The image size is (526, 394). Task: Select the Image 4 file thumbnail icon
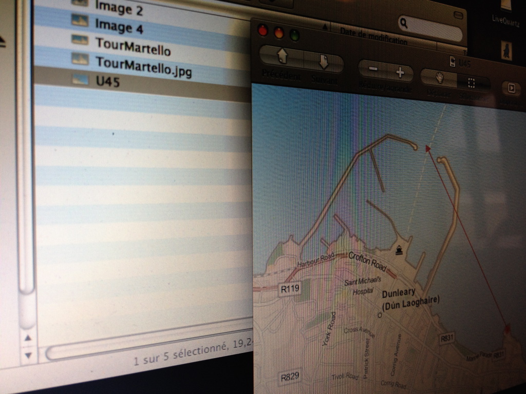pos(80,21)
